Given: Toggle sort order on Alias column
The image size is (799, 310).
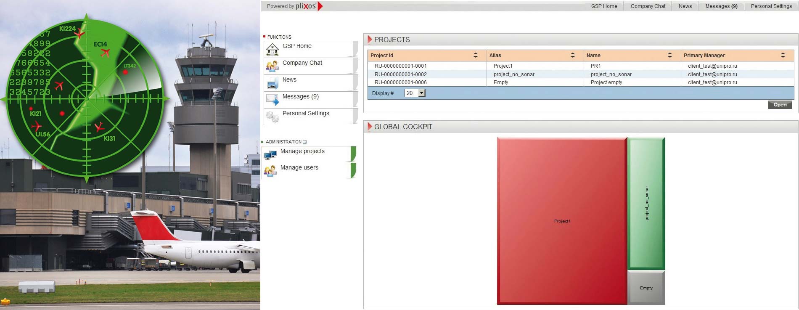Looking at the screenshot, I should click(x=572, y=56).
